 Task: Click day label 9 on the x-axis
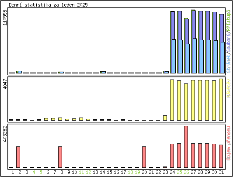[x=69, y=172]
